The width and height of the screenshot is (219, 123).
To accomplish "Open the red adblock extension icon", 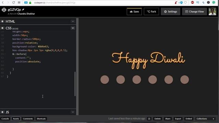I will click(x=192, y=2).
